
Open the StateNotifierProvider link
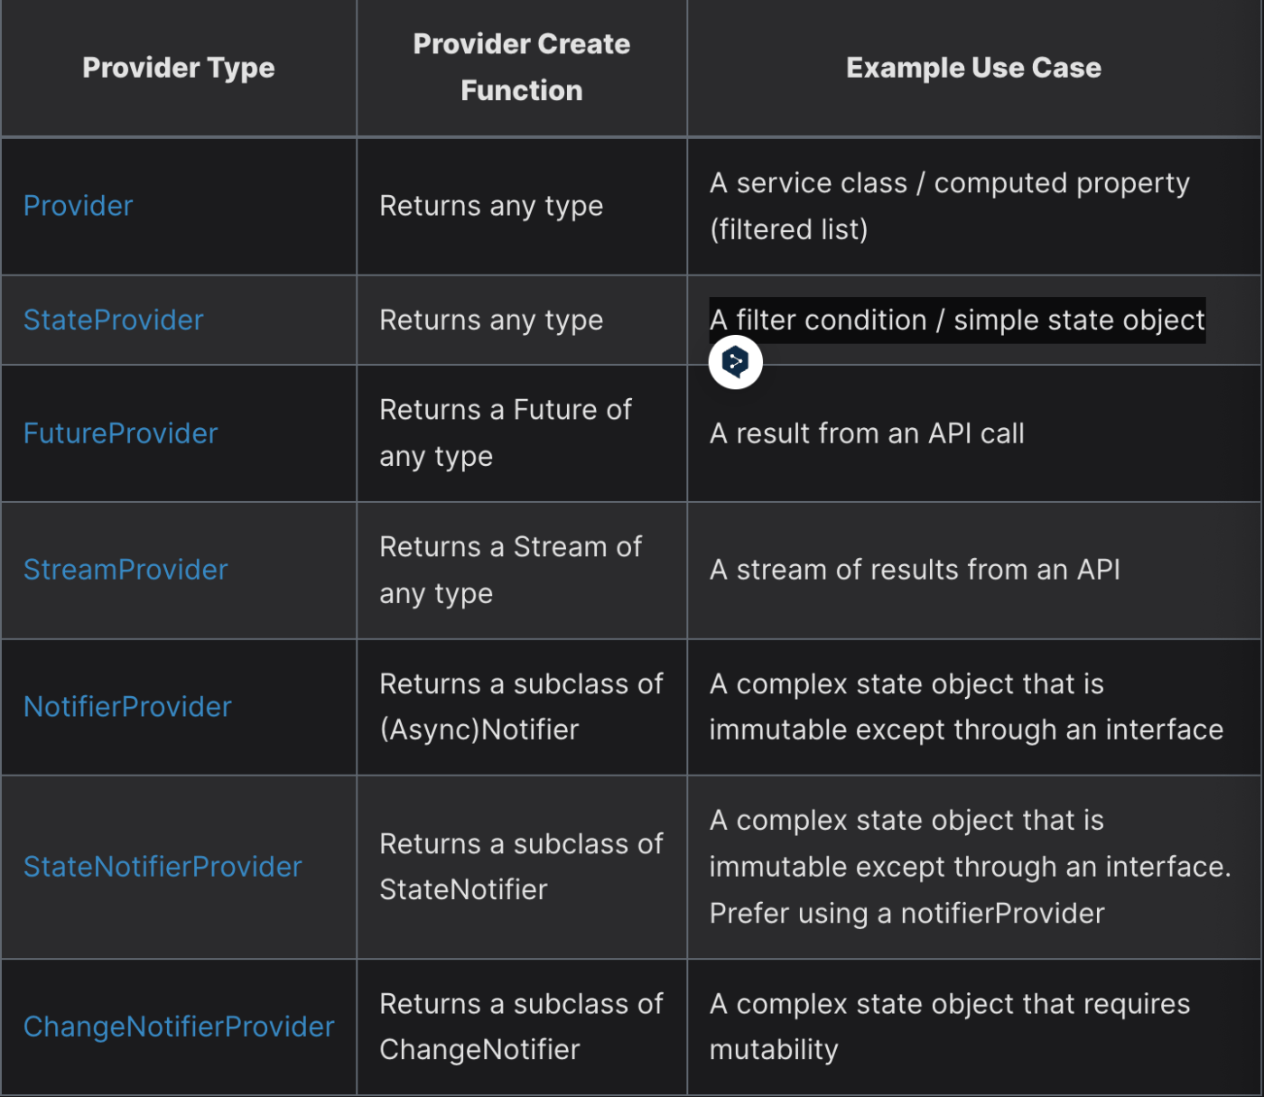coord(163,867)
